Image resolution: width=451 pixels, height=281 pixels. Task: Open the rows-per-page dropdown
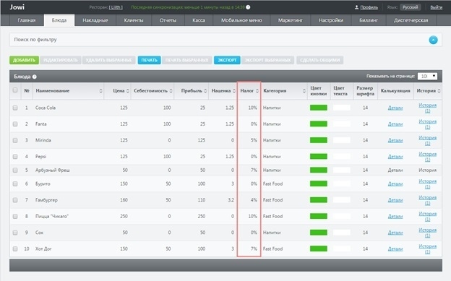point(427,77)
